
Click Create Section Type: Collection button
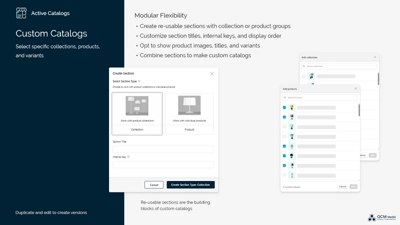(x=190, y=184)
